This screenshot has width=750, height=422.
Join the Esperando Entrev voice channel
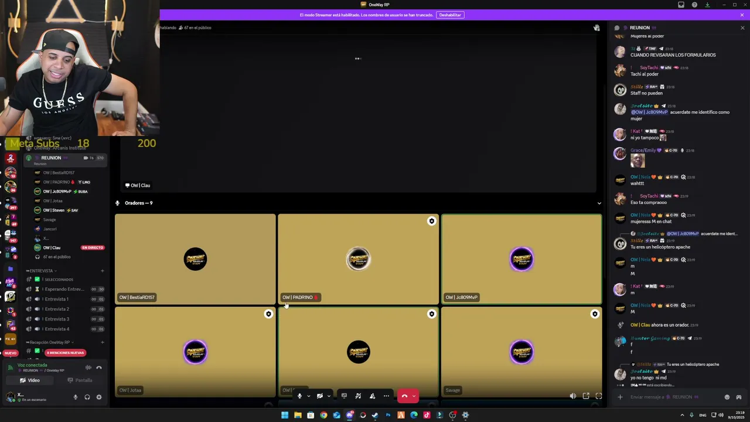pos(65,289)
